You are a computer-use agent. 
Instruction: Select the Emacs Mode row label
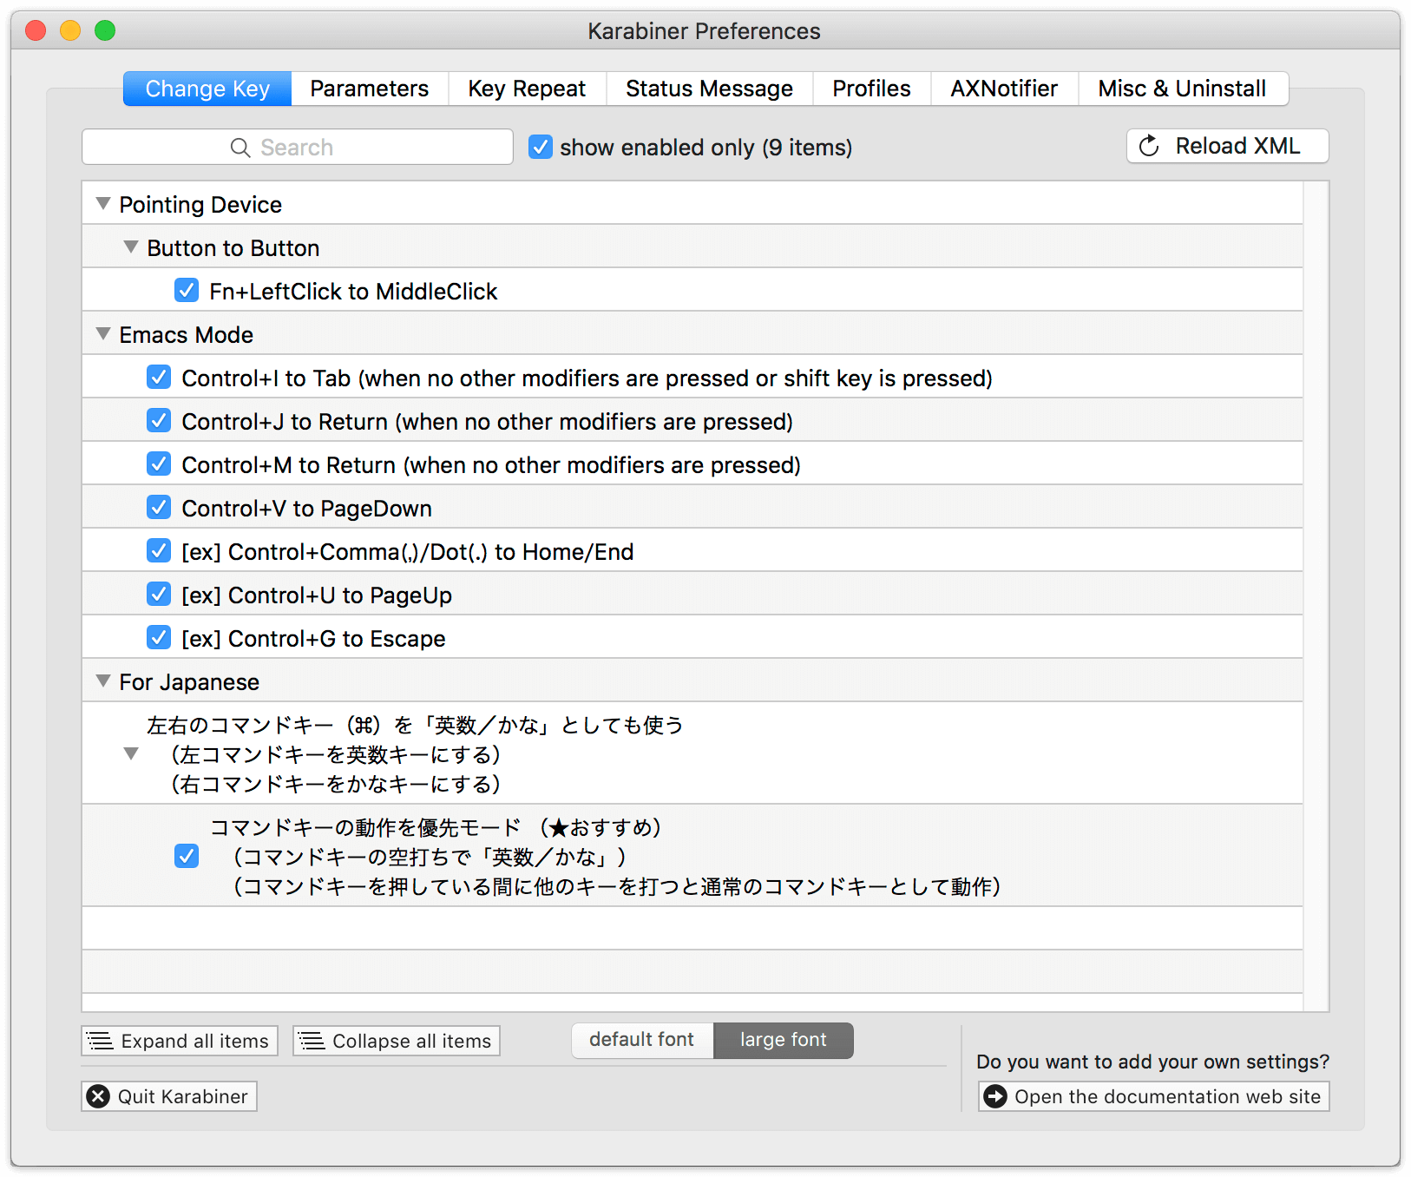(x=187, y=335)
